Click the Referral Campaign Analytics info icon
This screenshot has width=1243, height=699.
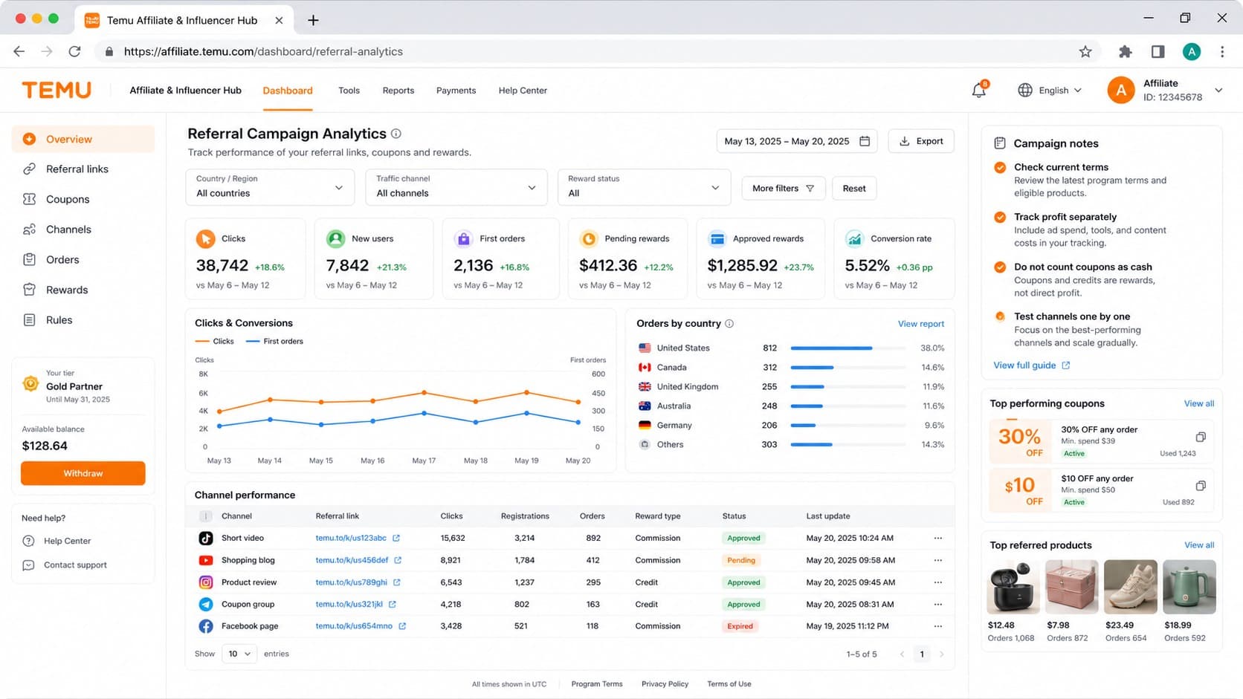[396, 134]
